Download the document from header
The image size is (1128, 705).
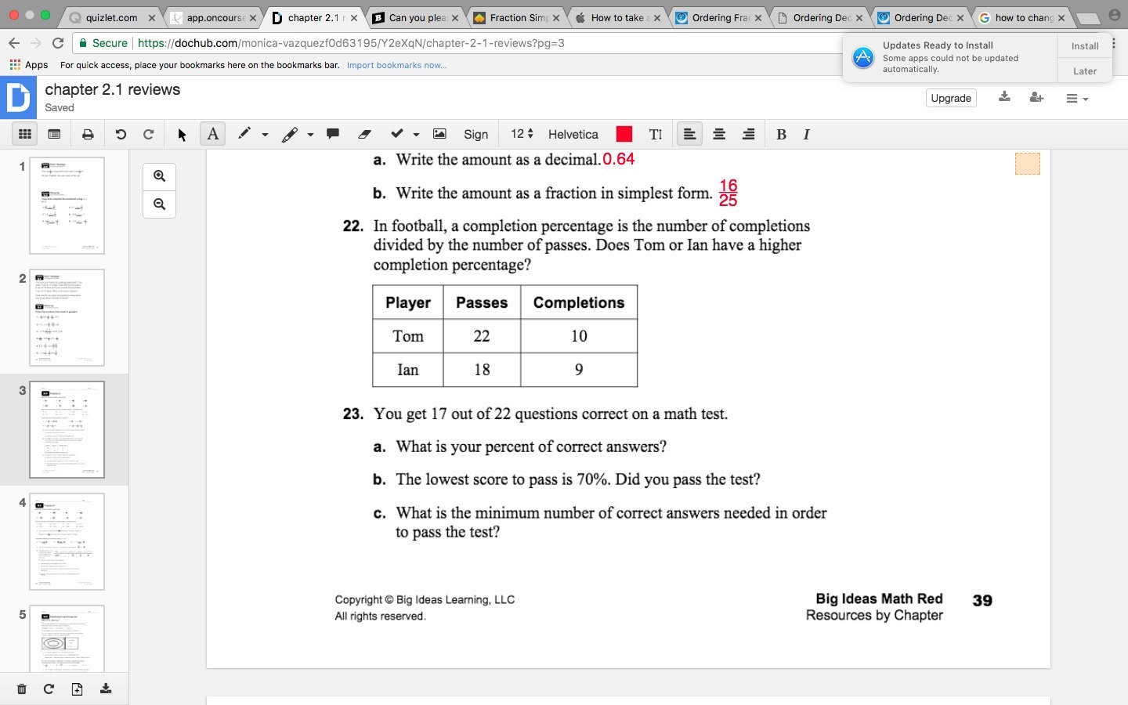tap(1004, 97)
